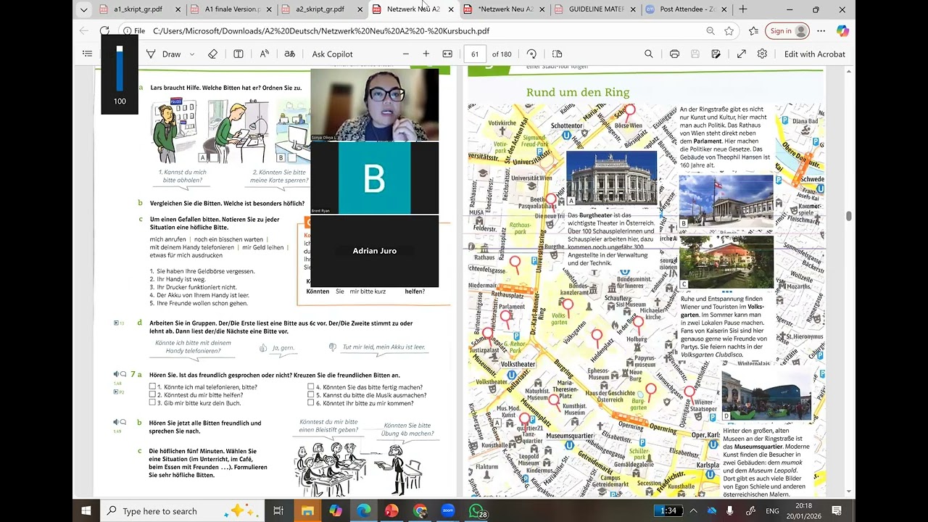Zoom in on the PDF page
The image size is (928, 522).
pyautogui.click(x=426, y=54)
